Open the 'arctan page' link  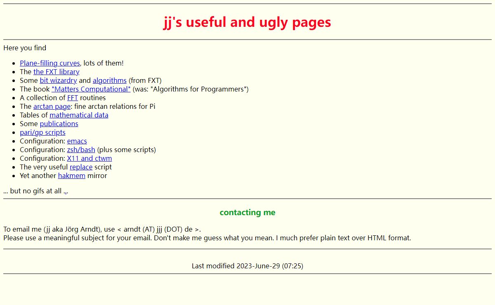coord(52,106)
